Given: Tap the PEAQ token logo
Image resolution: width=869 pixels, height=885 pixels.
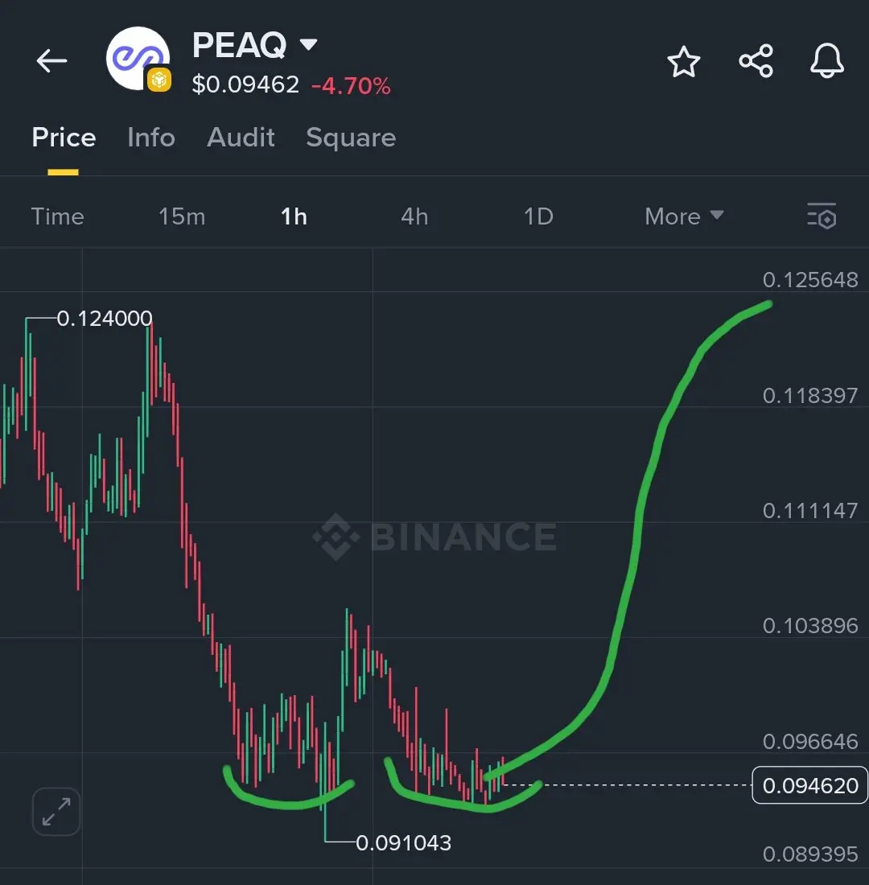Looking at the screenshot, I should coord(138,58).
